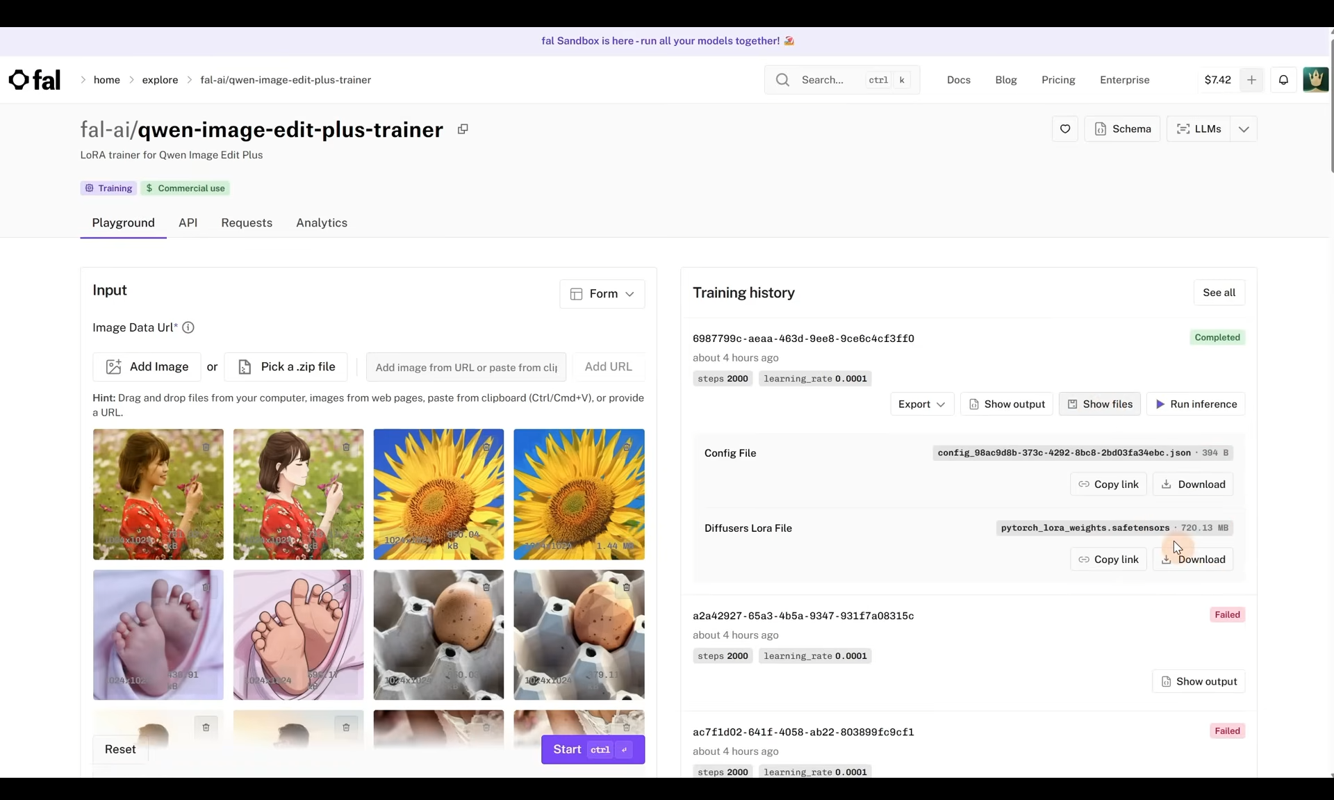
Task: Expand the Export dropdown
Action: [x=921, y=404]
